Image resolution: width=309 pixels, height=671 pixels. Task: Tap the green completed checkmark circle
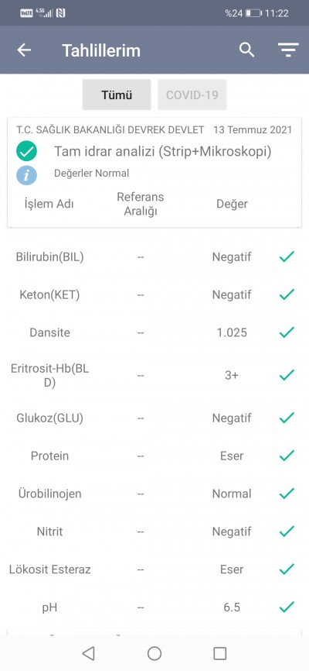(x=26, y=152)
